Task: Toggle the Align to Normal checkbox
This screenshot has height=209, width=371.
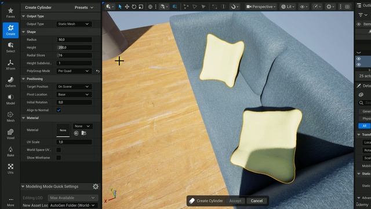Action: pyautogui.click(x=59, y=110)
